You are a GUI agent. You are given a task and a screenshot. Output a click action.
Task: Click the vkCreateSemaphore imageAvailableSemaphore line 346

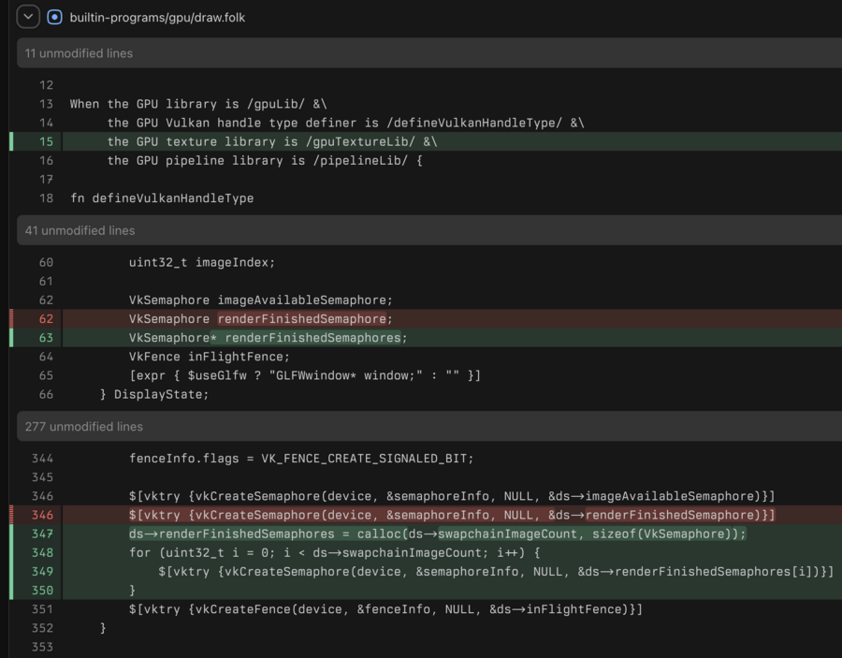tap(452, 496)
